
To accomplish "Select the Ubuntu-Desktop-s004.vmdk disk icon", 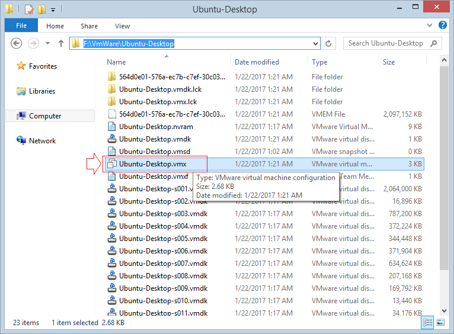I will point(112,226).
